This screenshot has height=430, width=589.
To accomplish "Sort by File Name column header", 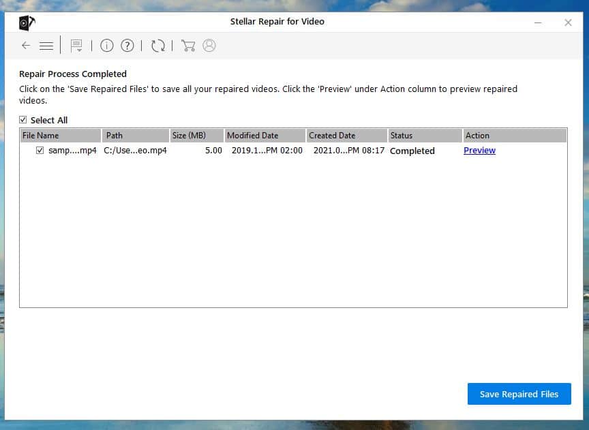I will point(61,136).
